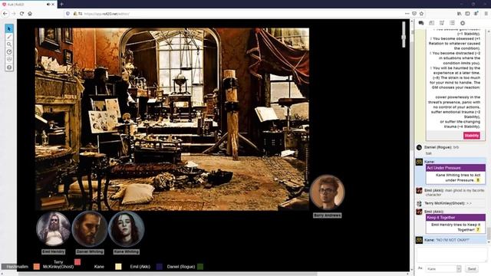Image resolution: width=491 pixels, height=276 pixels.
Task: Click Kane's yellow player color swatch
Action: coord(118,267)
